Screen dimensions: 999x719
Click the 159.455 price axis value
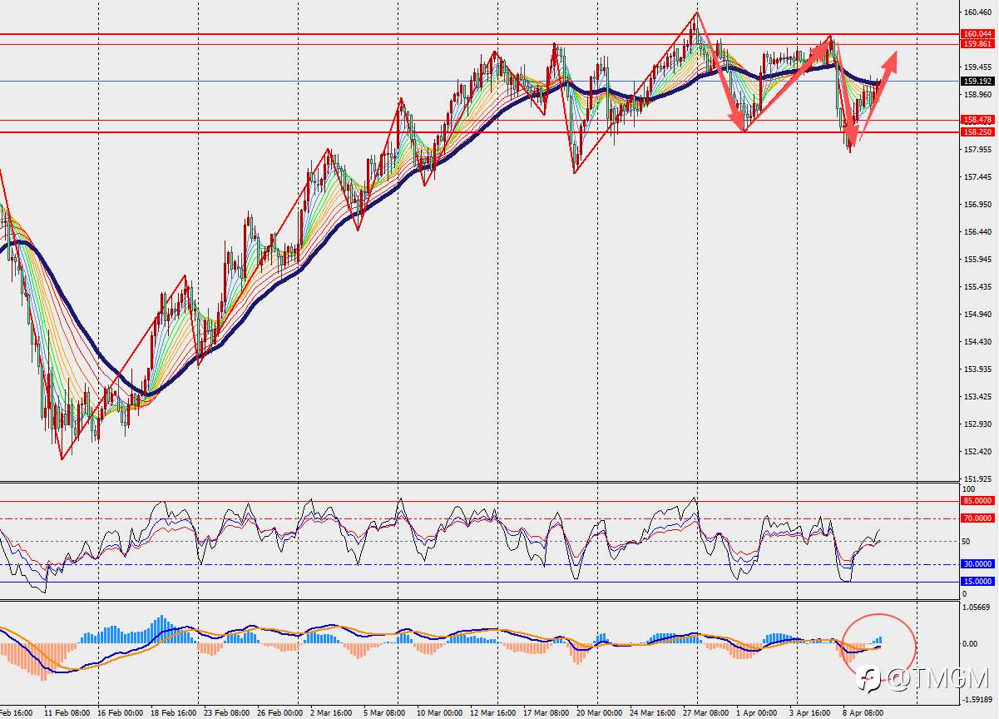978,67
